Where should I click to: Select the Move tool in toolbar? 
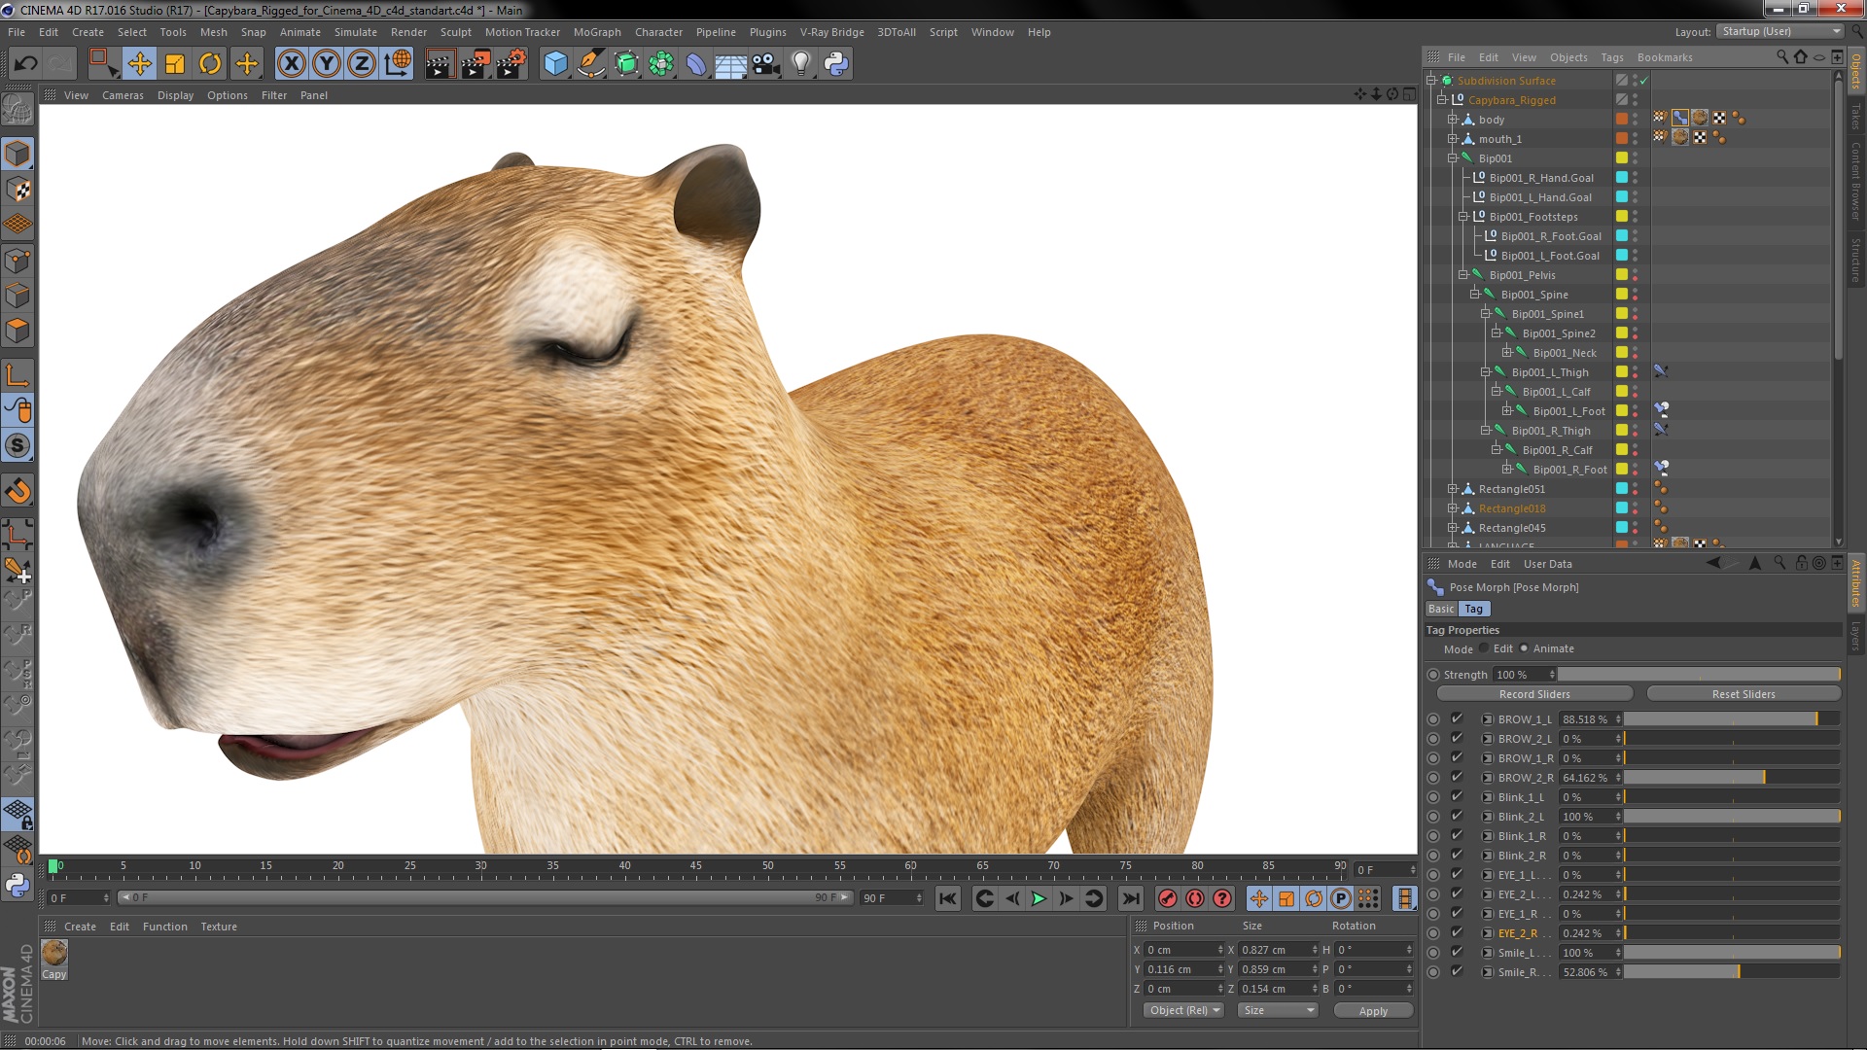point(138,61)
